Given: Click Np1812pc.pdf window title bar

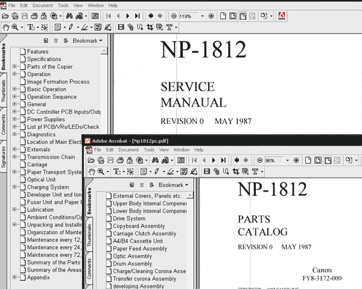Looking at the screenshot, I should pyautogui.click(x=222, y=141).
